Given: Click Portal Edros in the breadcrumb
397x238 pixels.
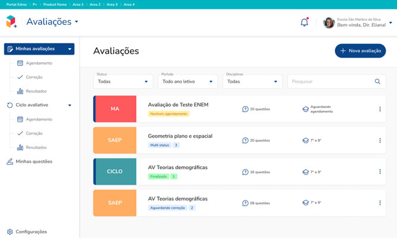Looking at the screenshot, I should [x=17, y=5].
